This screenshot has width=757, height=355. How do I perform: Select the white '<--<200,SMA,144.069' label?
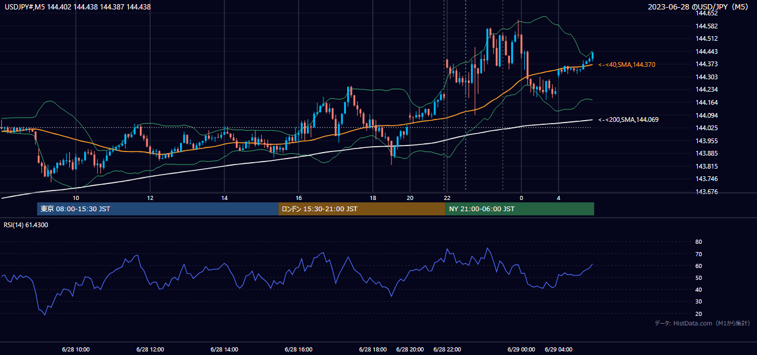tap(628, 120)
